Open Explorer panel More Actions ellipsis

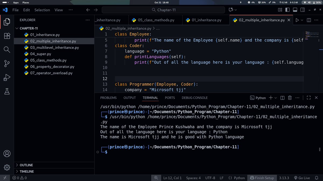click(x=87, y=20)
